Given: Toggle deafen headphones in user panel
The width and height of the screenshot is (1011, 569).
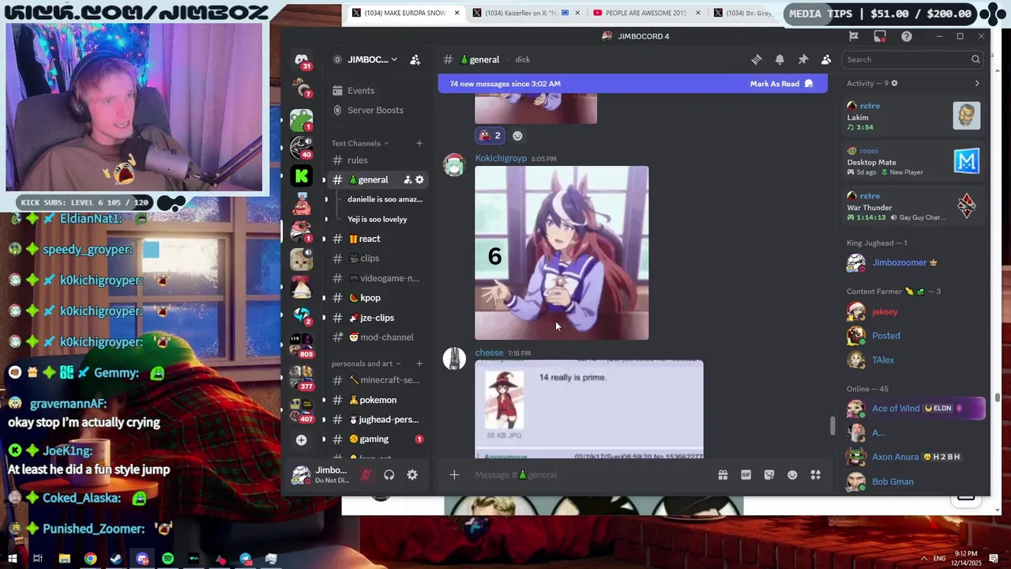Looking at the screenshot, I should pos(389,475).
